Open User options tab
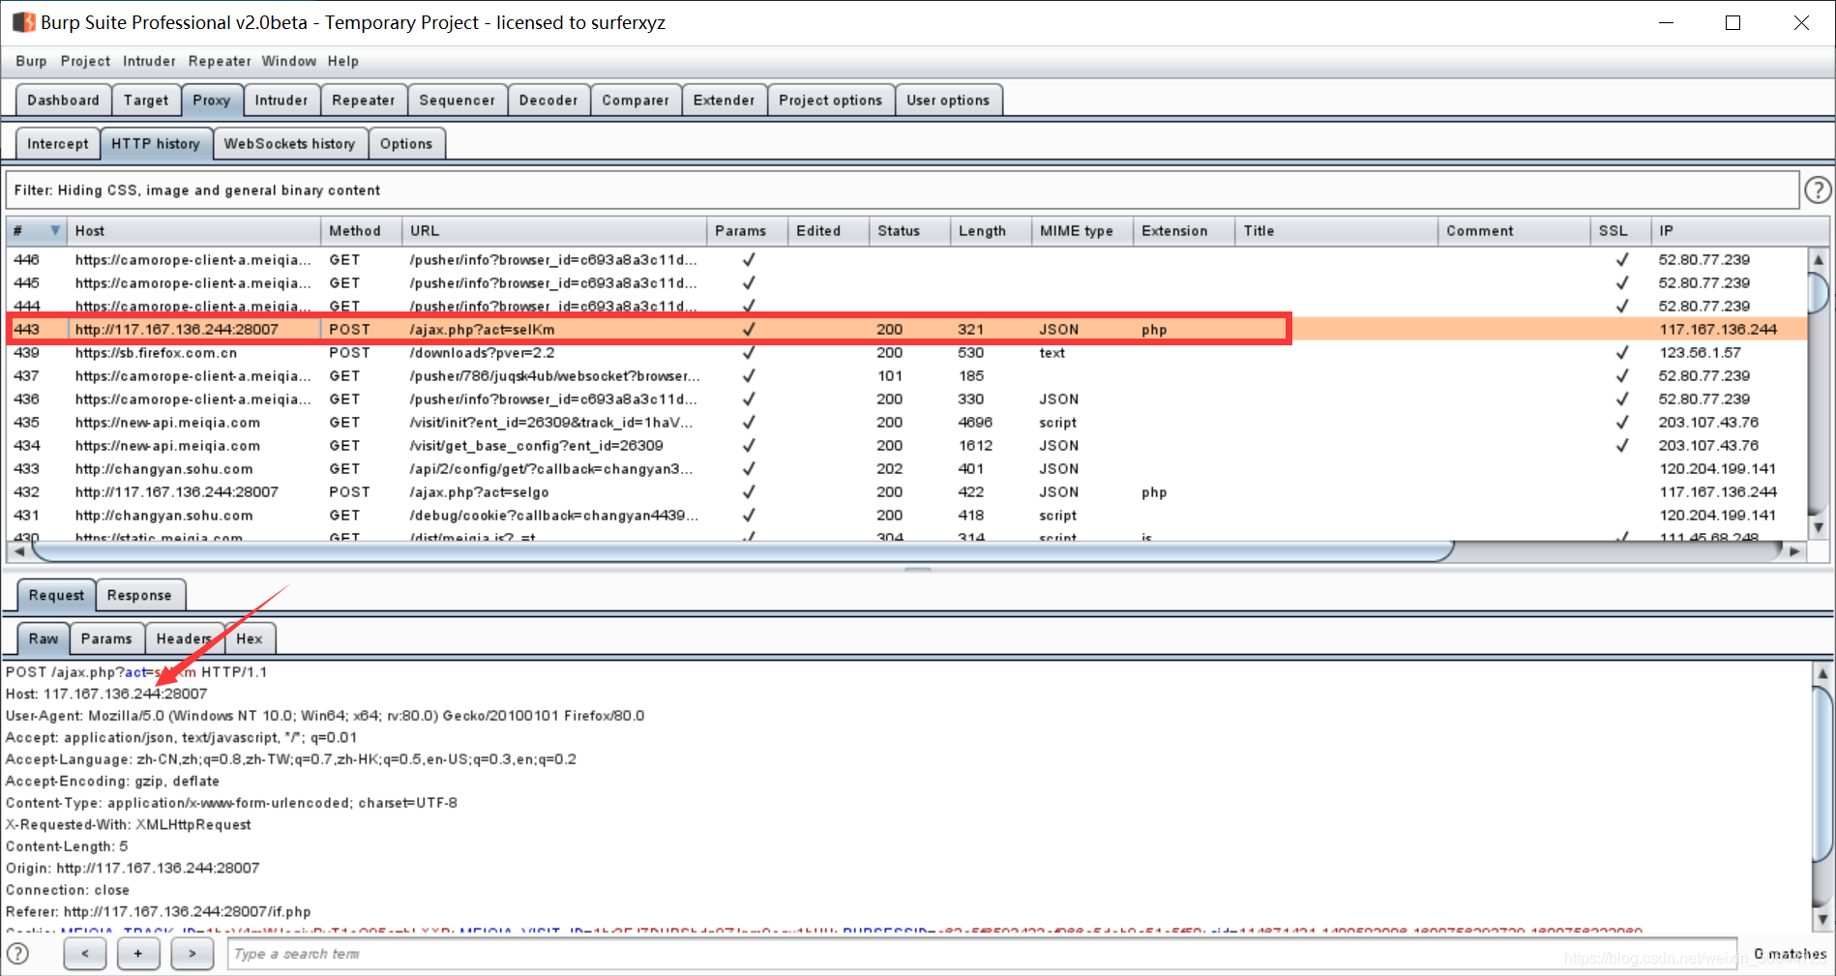Viewport: 1836px width, 976px height. [x=948, y=100]
